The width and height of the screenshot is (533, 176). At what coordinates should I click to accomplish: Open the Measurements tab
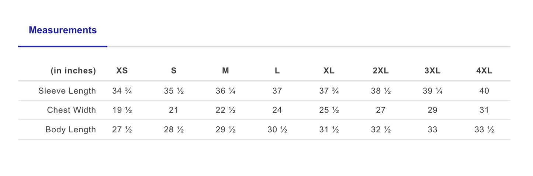[x=63, y=30]
